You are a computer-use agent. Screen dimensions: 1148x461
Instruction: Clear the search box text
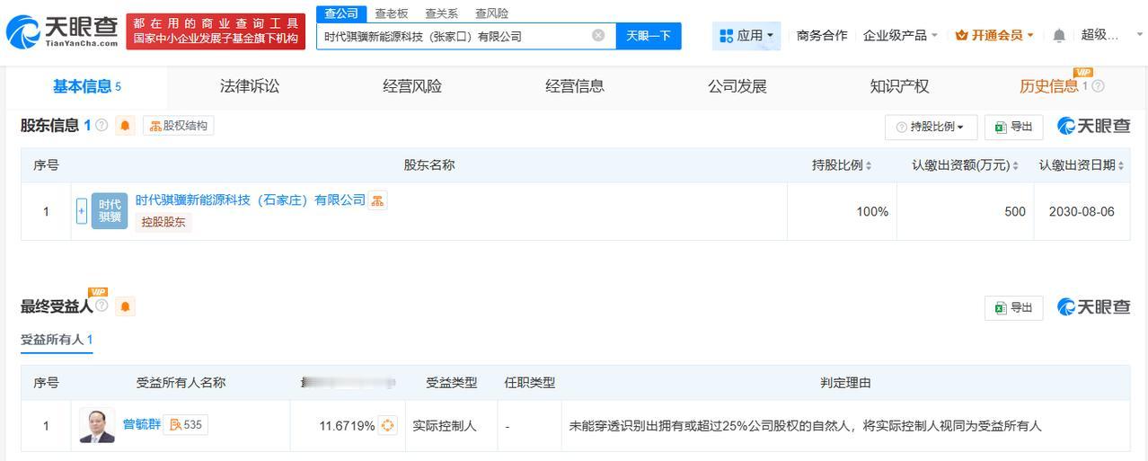click(598, 35)
